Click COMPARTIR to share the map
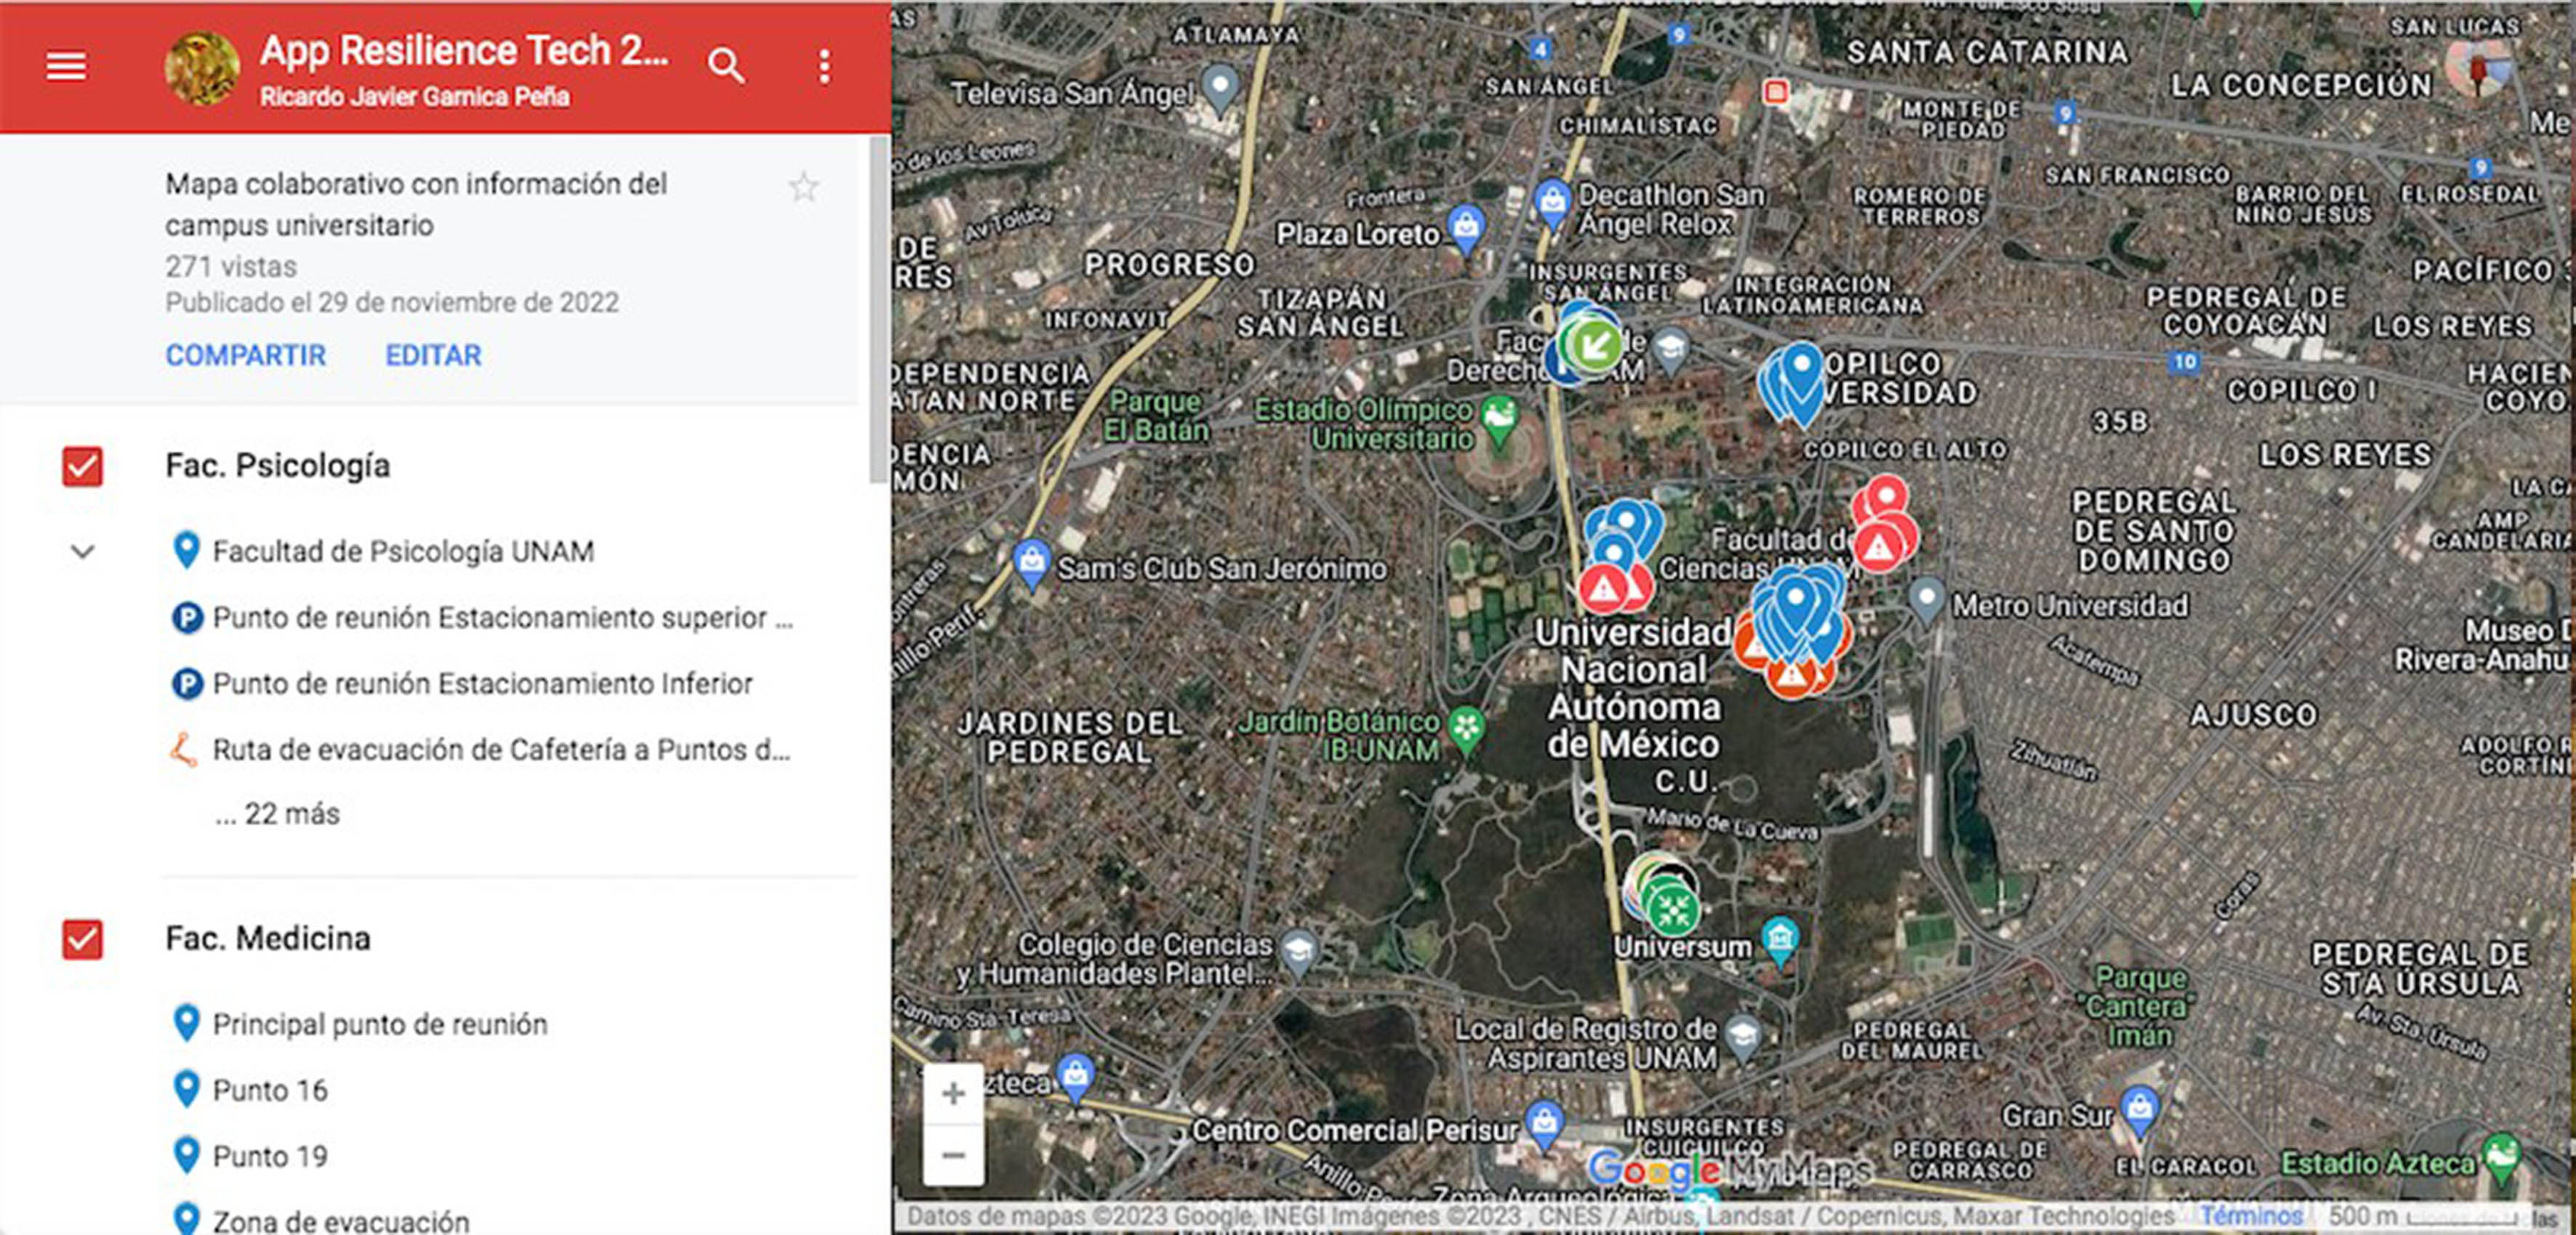Image resolution: width=2576 pixels, height=1235 pixels. point(246,355)
